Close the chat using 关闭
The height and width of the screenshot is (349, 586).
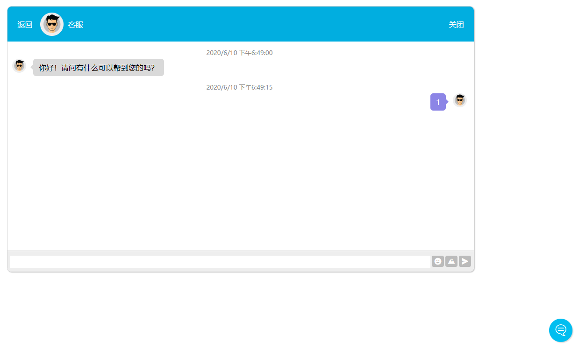[x=456, y=25]
